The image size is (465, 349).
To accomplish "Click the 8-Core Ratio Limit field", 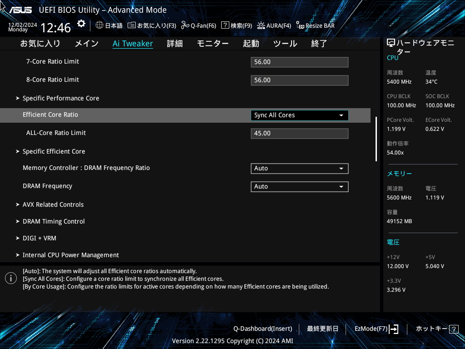I will [300, 80].
